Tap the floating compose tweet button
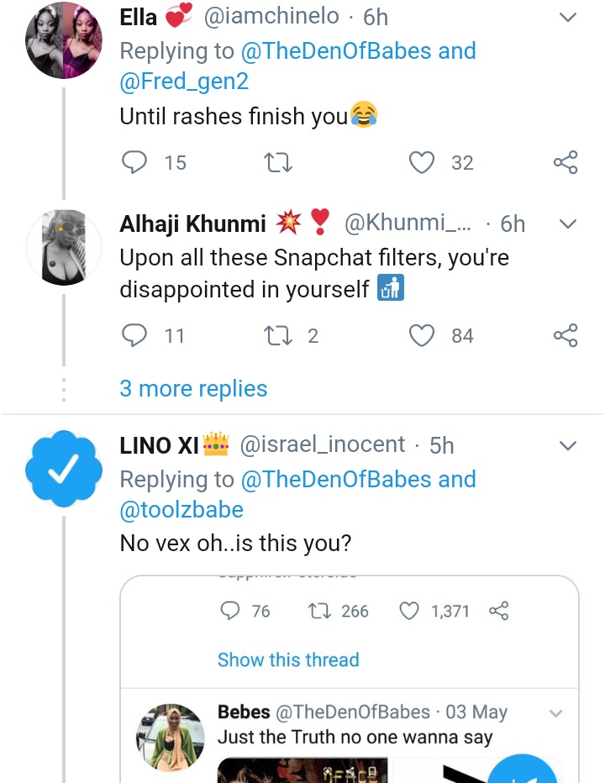The height and width of the screenshot is (783, 605). (523, 766)
